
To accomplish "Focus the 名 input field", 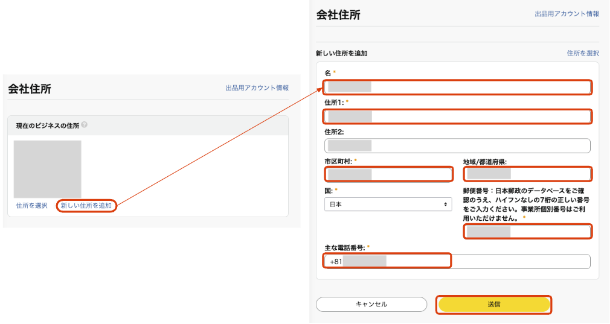I will click(458, 87).
